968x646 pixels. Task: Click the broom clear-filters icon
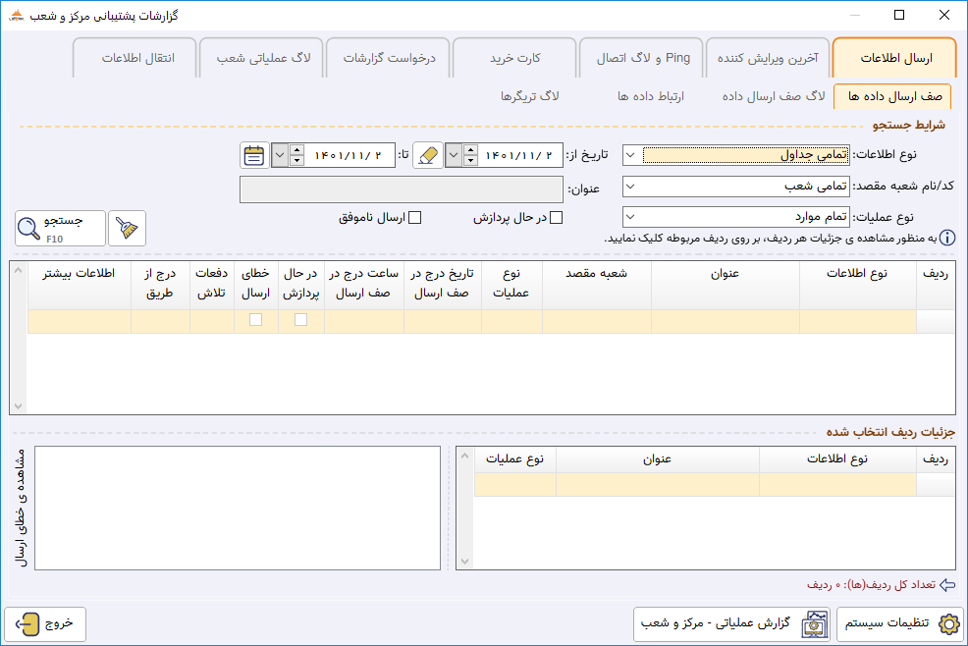(x=128, y=229)
